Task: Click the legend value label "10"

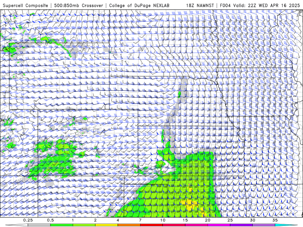Action: [163, 220]
